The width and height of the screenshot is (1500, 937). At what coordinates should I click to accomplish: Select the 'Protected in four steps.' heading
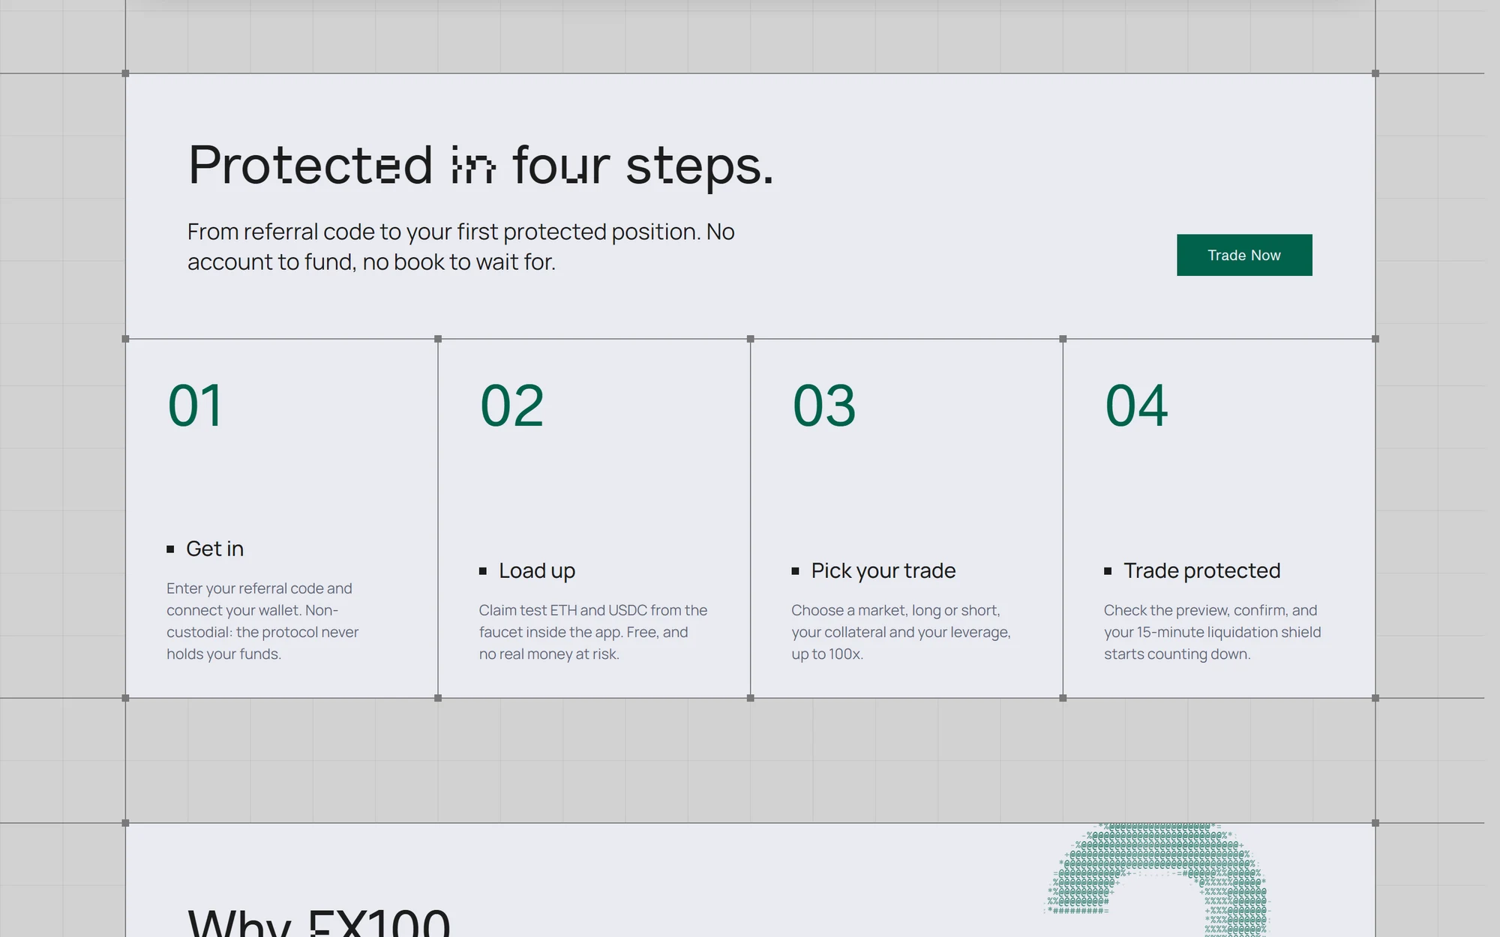(481, 165)
